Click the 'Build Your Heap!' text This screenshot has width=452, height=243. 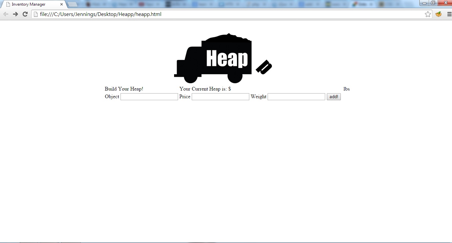coord(124,89)
